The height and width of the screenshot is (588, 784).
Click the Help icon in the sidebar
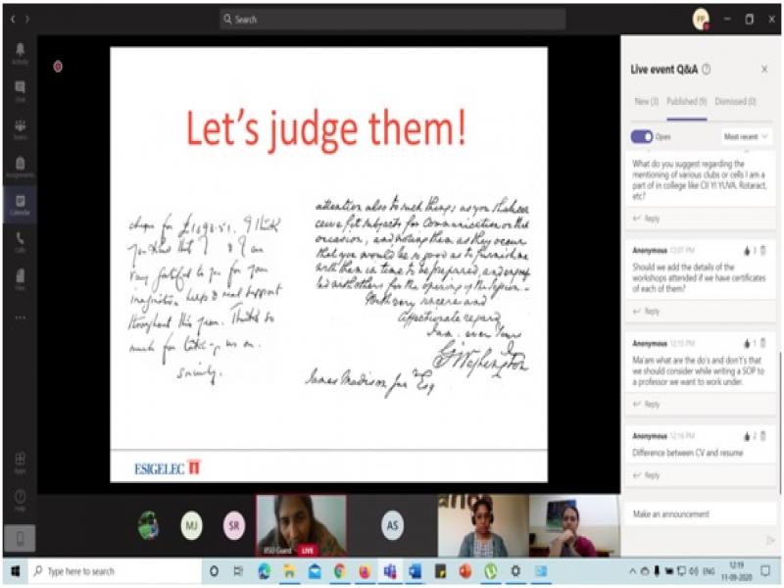tap(20, 499)
